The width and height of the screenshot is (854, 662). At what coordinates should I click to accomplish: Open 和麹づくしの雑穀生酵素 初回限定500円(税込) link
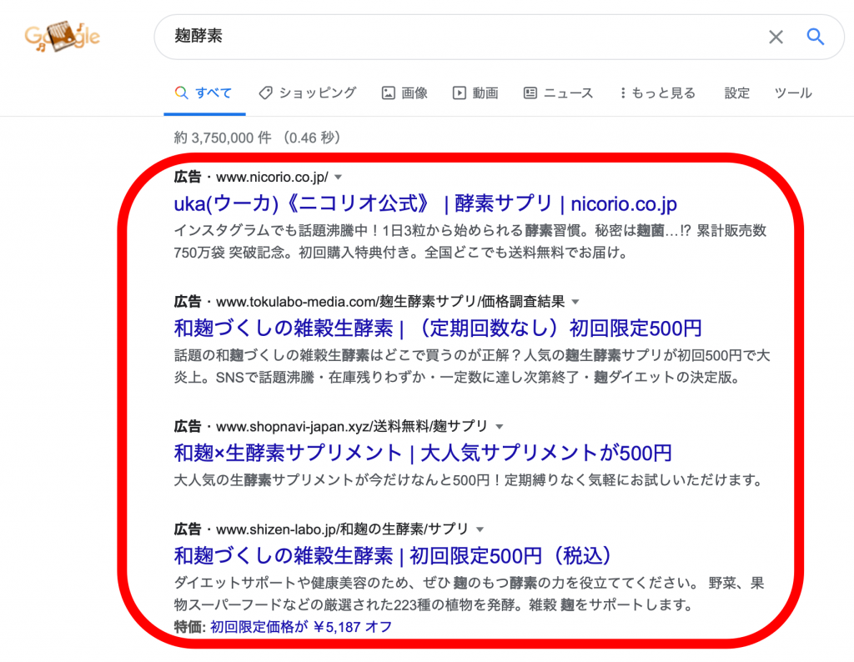pos(392,556)
